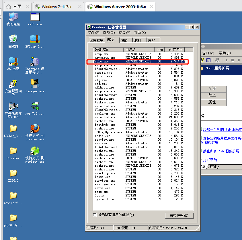Select 标准 tab in IIS window
The height and width of the screenshot is (240, 242).
pos(213,167)
